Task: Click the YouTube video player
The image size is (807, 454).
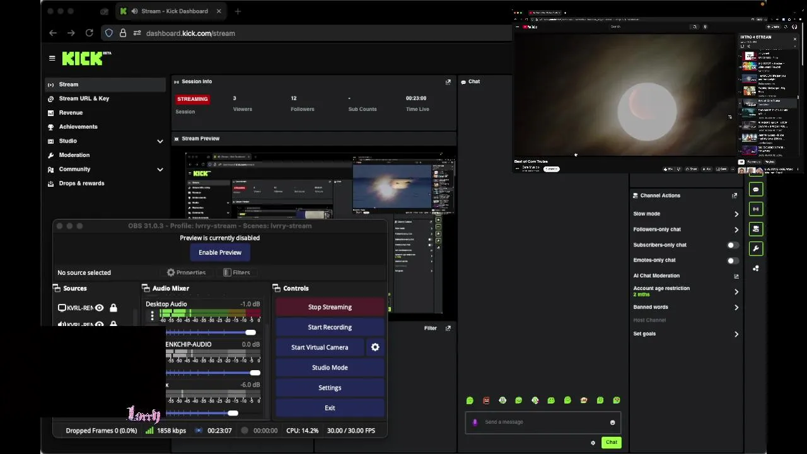Action: pos(625,94)
